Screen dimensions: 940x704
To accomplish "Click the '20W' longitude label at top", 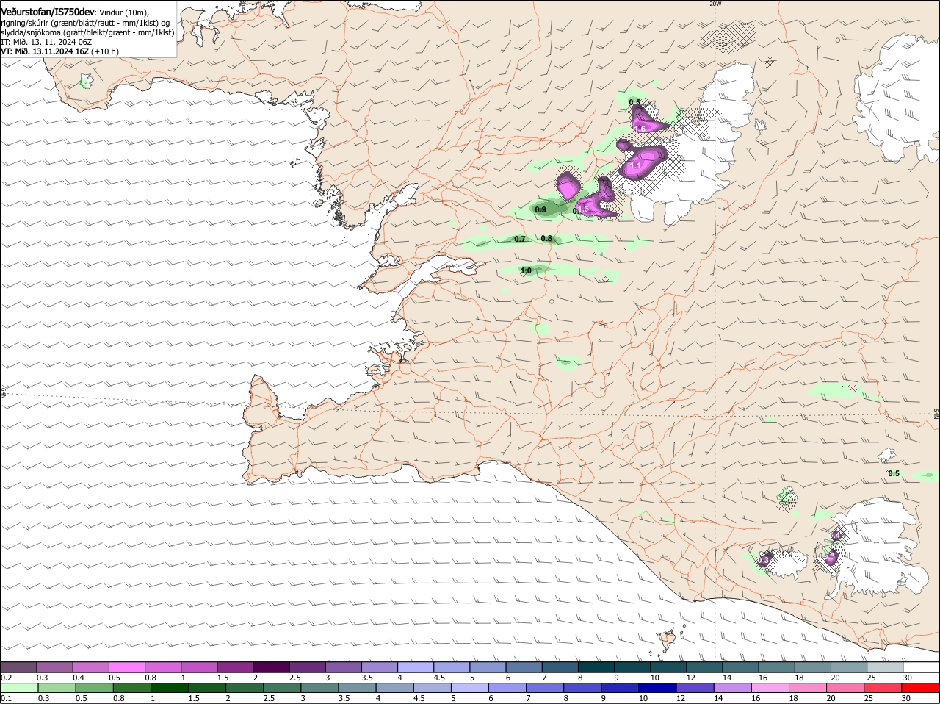I will (x=715, y=4).
